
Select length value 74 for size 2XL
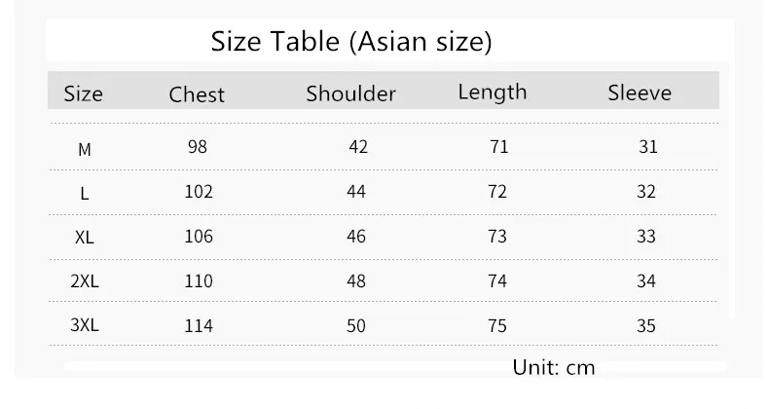click(x=497, y=281)
